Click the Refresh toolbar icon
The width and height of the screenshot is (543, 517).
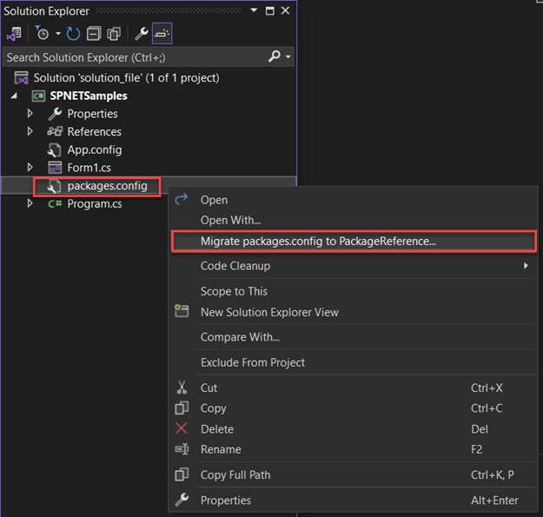(73, 34)
